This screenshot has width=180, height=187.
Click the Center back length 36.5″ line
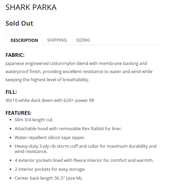[48, 178]
